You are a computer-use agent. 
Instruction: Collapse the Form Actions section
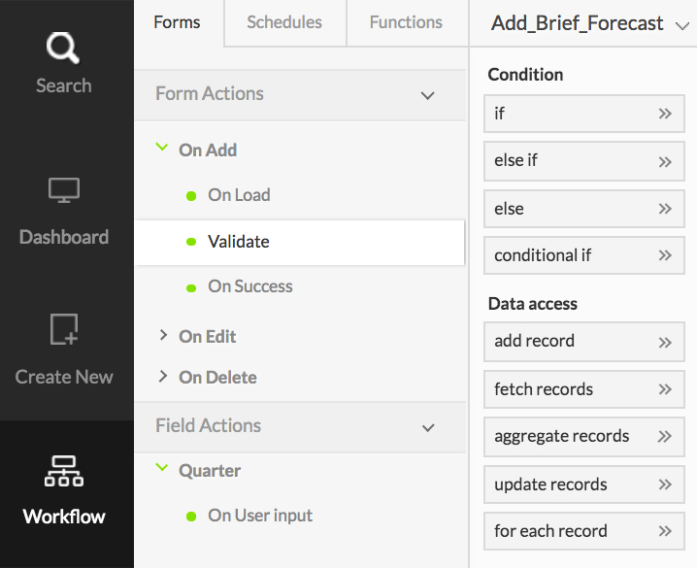tap(427, 95)
